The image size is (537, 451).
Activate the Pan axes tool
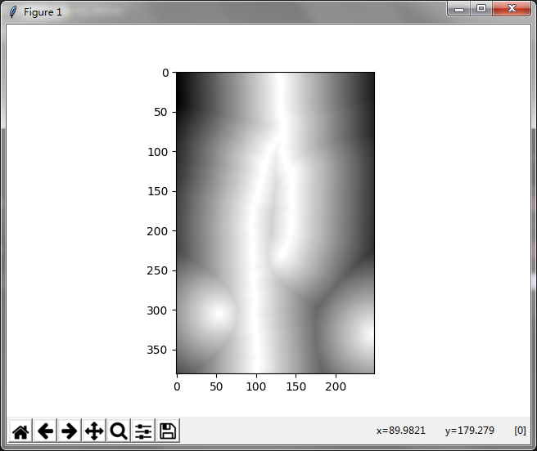click(x=94, y=431)
